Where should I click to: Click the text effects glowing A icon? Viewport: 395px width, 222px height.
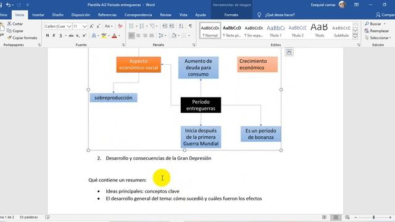(x=94, y=36)
